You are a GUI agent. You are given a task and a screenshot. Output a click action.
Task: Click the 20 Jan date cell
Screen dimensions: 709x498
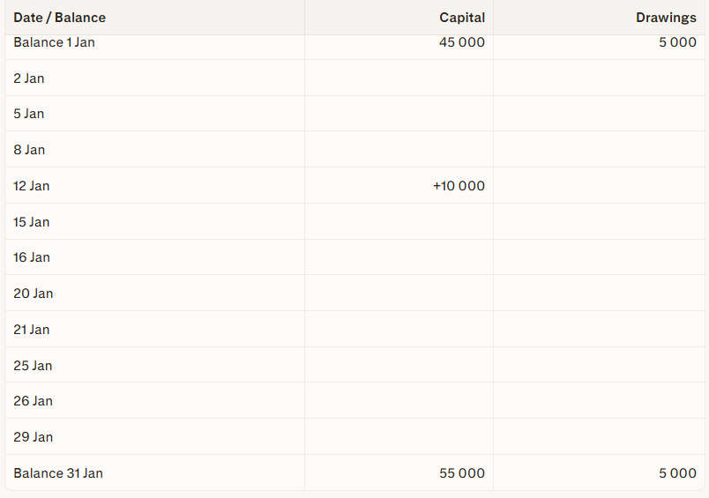pos(34,294)
